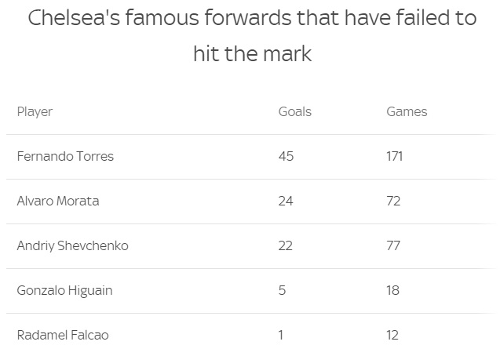Click Gonzalo Higuain goals value 5

pyautogui.click(x=282, y=290)
